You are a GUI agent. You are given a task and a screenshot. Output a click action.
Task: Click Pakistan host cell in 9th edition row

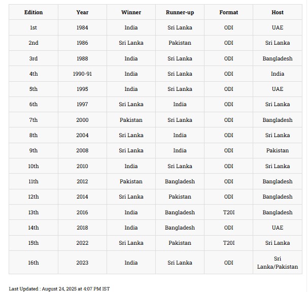(x=278, y=150)
